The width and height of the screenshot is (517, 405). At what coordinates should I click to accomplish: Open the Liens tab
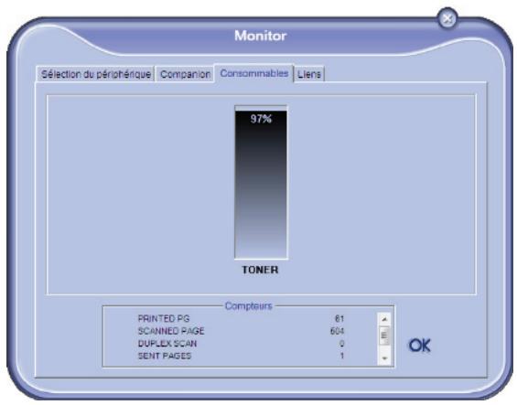tap(309, 74)
